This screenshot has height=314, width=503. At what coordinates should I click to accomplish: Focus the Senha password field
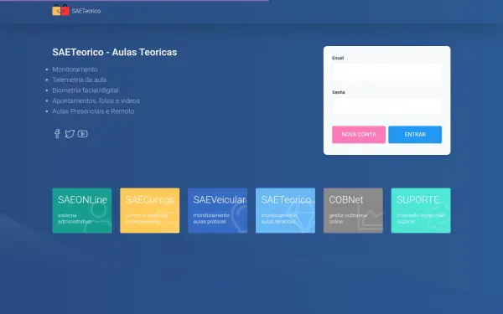click(386, 106)
